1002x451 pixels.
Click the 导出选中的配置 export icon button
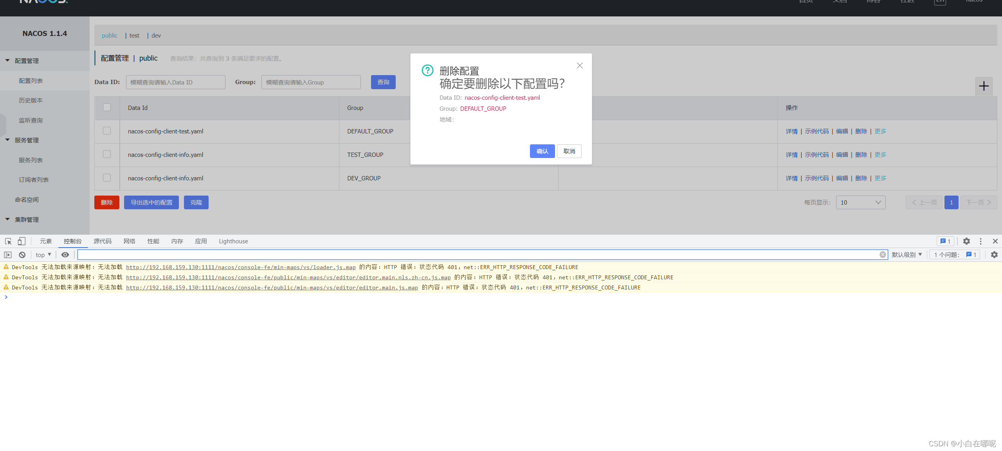tap(151, 203)
